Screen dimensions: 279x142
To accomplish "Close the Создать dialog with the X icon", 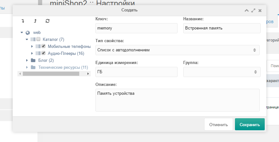I will click(260, 10).
